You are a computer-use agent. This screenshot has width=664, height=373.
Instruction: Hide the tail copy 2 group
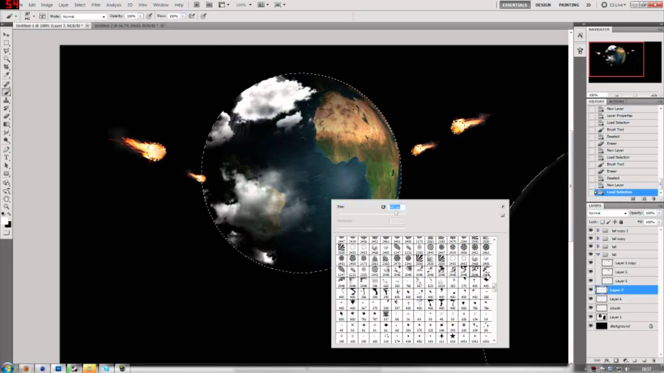click(591, 231)
